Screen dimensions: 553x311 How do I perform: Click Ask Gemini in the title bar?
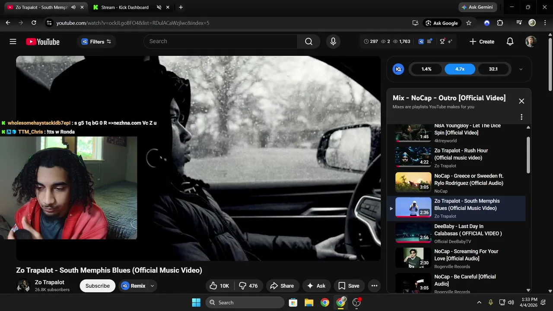477,7
